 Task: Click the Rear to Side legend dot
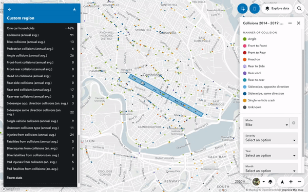point(244,67)
